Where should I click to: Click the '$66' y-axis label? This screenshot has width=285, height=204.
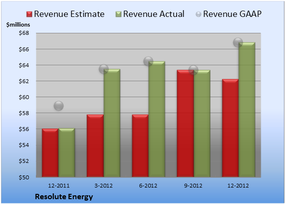point(24,49)
